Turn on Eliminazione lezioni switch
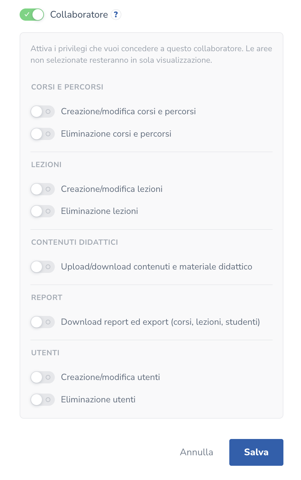 tap(43, 212)
